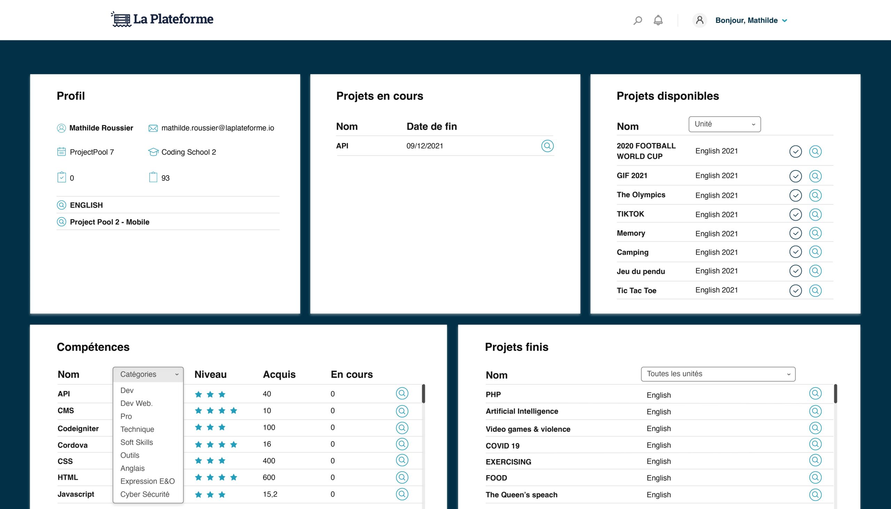Open the notifications bell
The height and width of the screenshot is (509, 891).
click(x=658, y=20)
